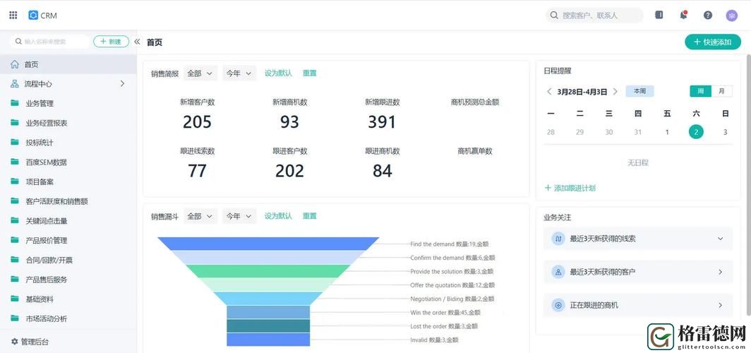The width and height of the screenshot is (751, 353).
Task: Collapse the sidebar with double-arrow icon
Action: click(137, 42)
